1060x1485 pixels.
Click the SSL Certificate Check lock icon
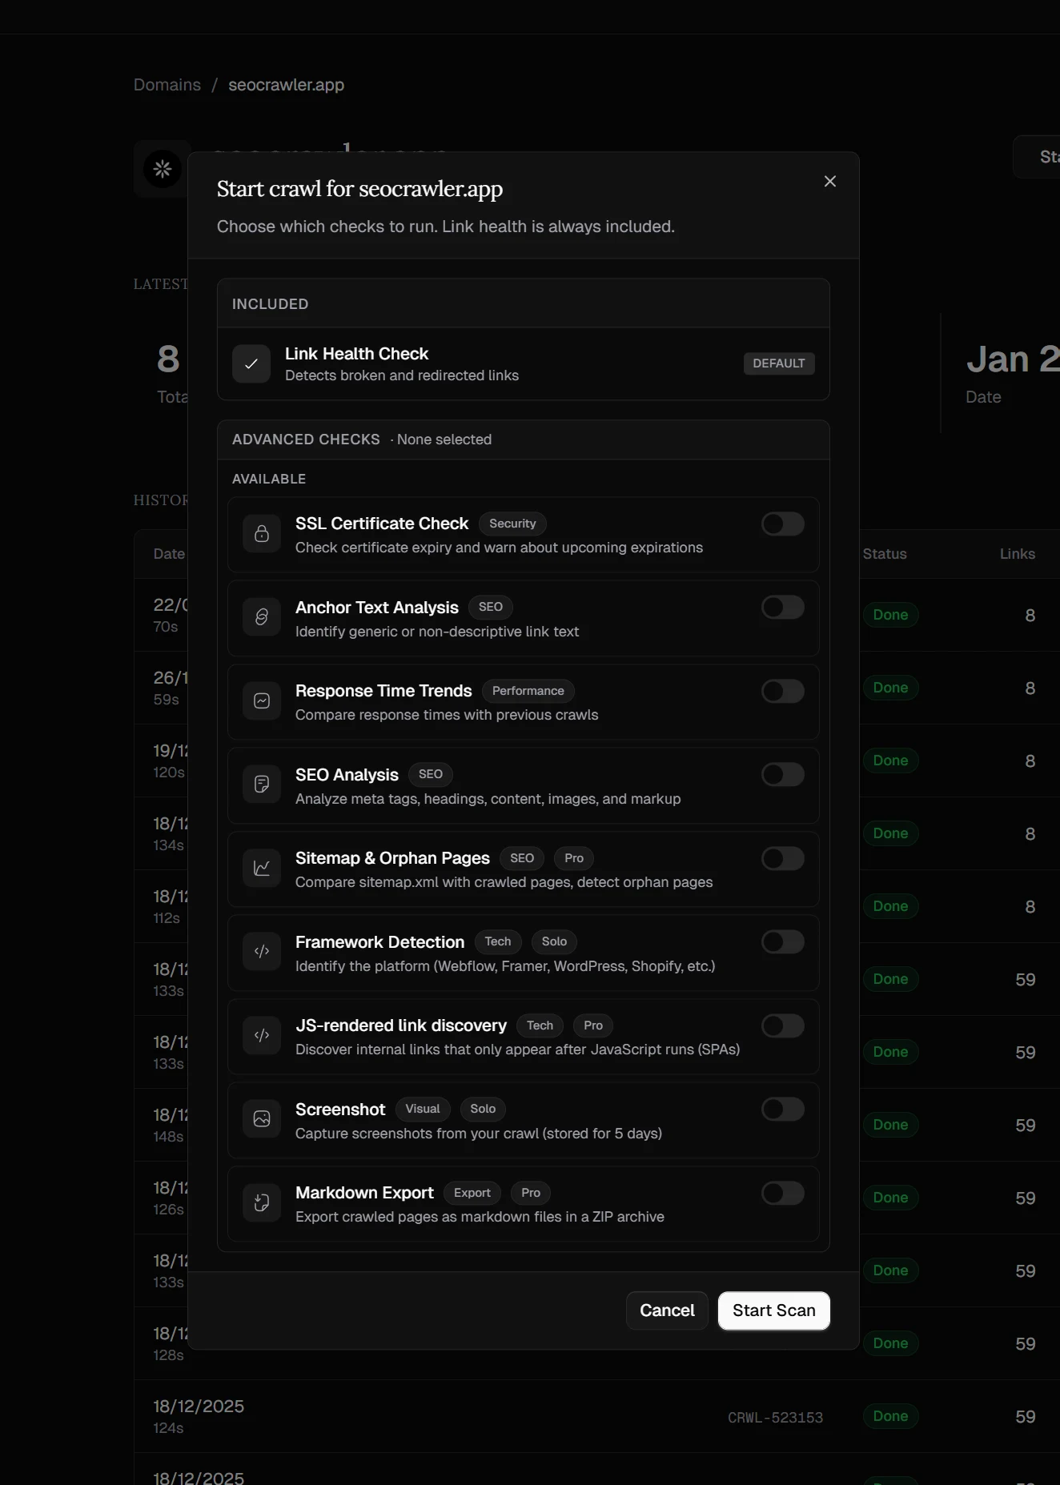(262, 534)
